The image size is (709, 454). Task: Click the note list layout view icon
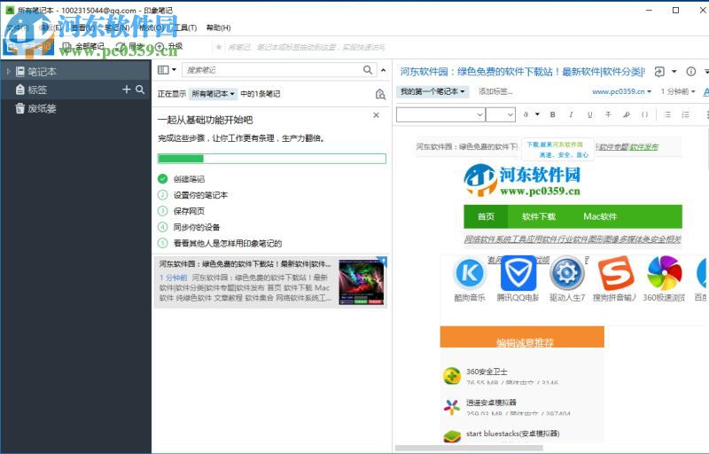click(163, 70)
